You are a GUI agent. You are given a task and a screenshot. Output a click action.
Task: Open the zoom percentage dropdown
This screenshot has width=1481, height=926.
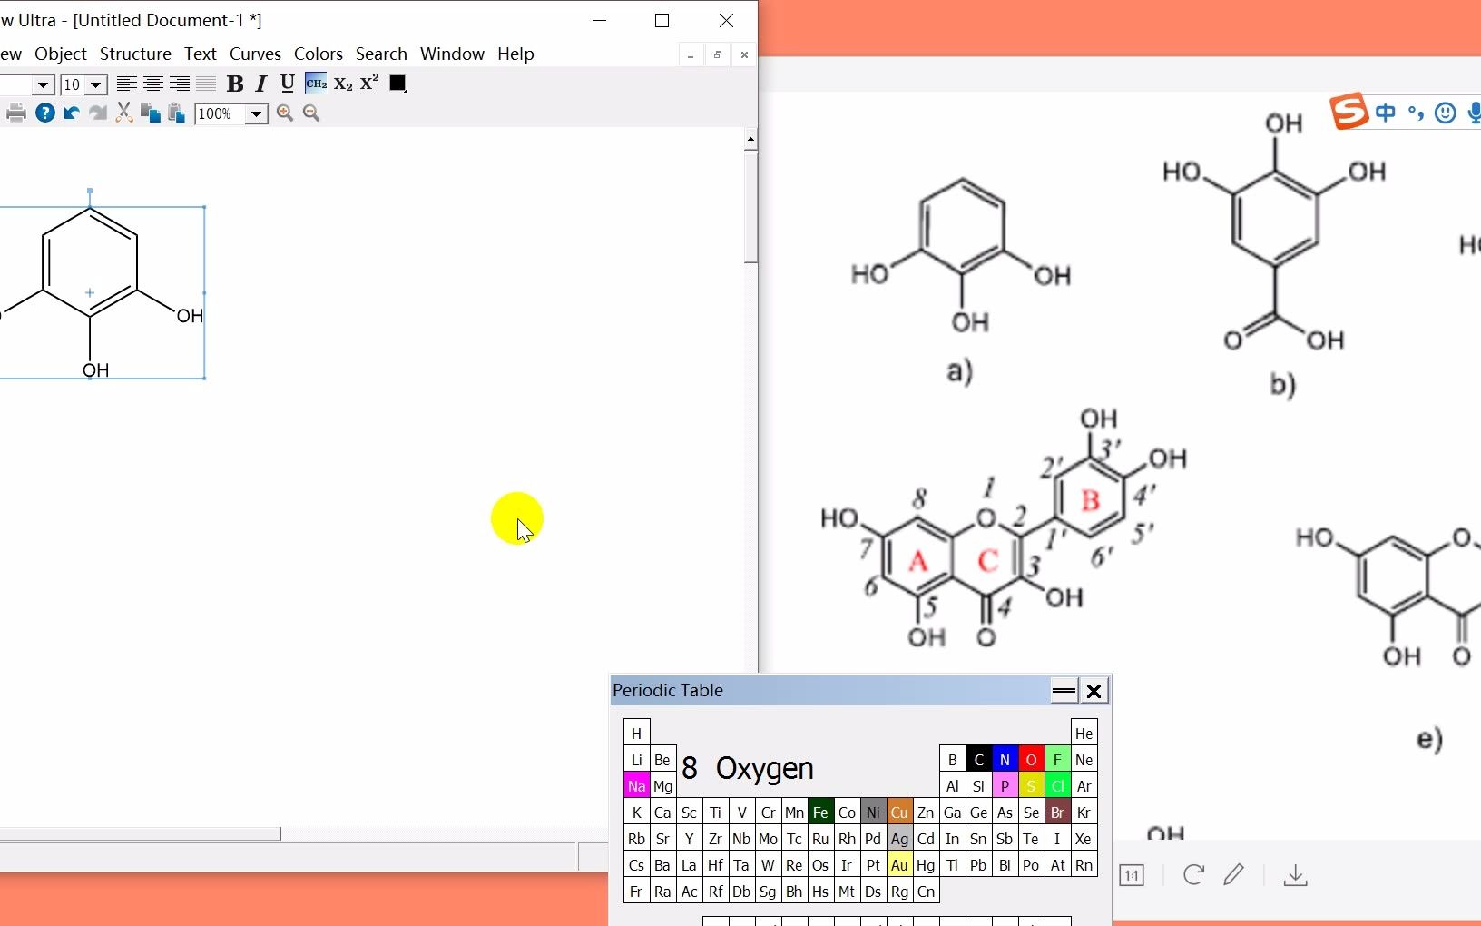click(257, 114)
